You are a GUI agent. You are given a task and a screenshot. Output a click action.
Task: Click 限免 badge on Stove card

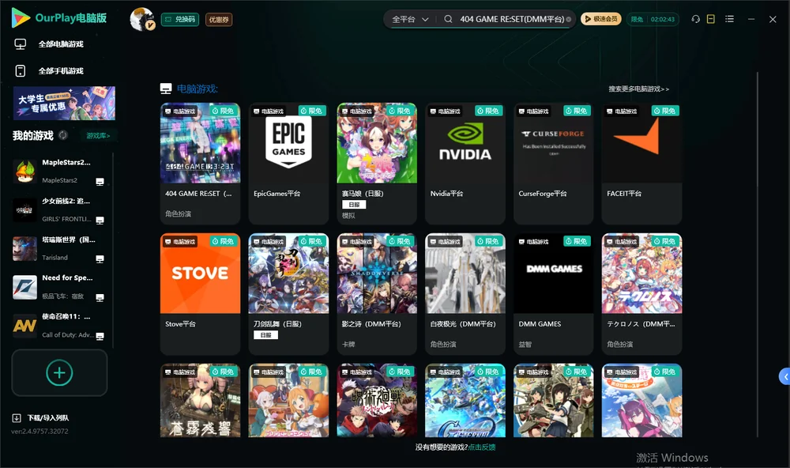pyautogui.click(x=224, y=241)
